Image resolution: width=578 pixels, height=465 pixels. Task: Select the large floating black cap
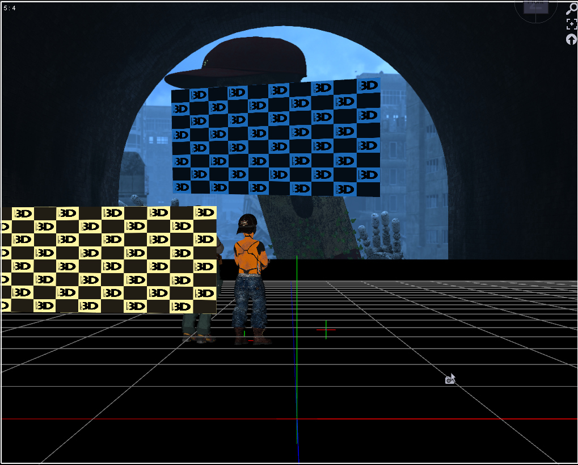237,62
